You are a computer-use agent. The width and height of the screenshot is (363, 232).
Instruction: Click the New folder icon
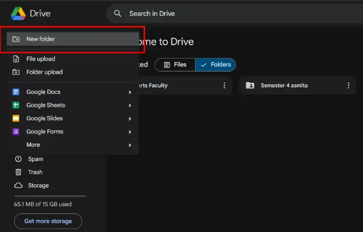pos(16,39)
